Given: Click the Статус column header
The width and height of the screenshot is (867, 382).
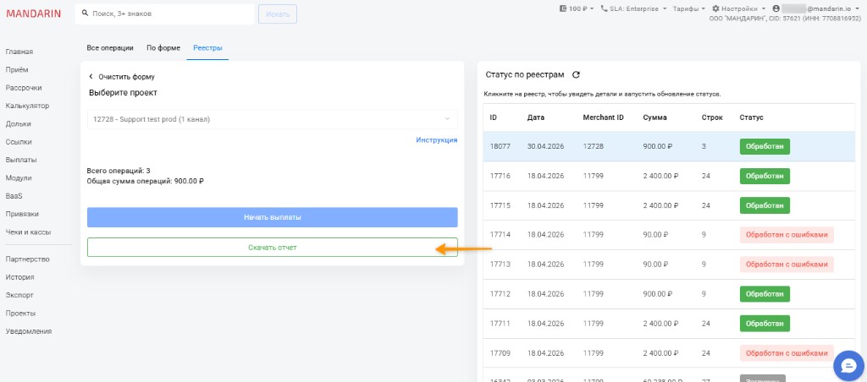Looking at the screenshot, I should coord(752,117).
